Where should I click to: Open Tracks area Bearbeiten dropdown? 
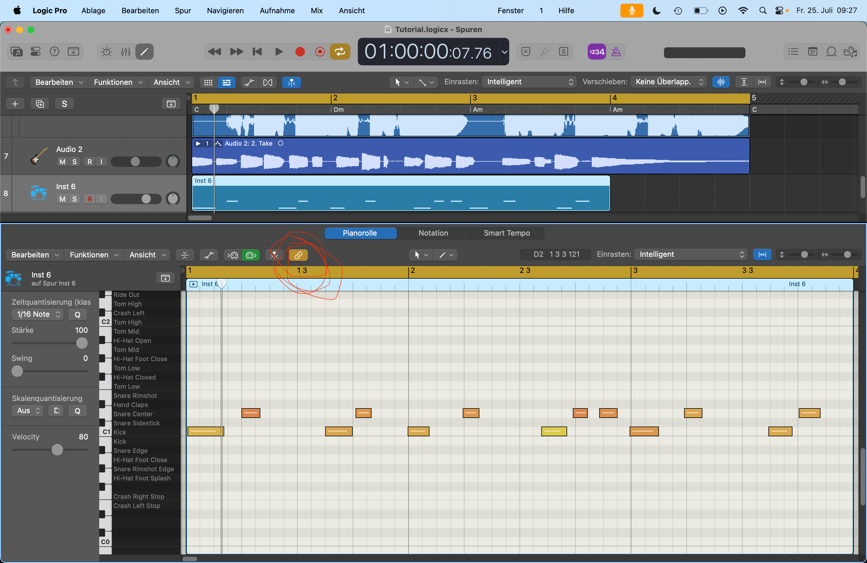[x=59, y=82]
